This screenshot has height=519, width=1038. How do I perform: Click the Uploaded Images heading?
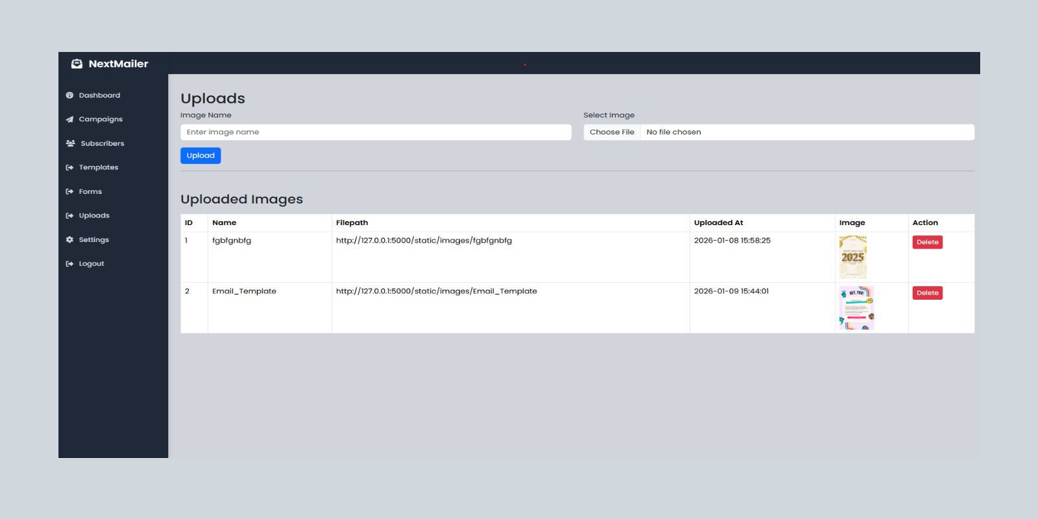pyautogui.click(x=242, y=199)
